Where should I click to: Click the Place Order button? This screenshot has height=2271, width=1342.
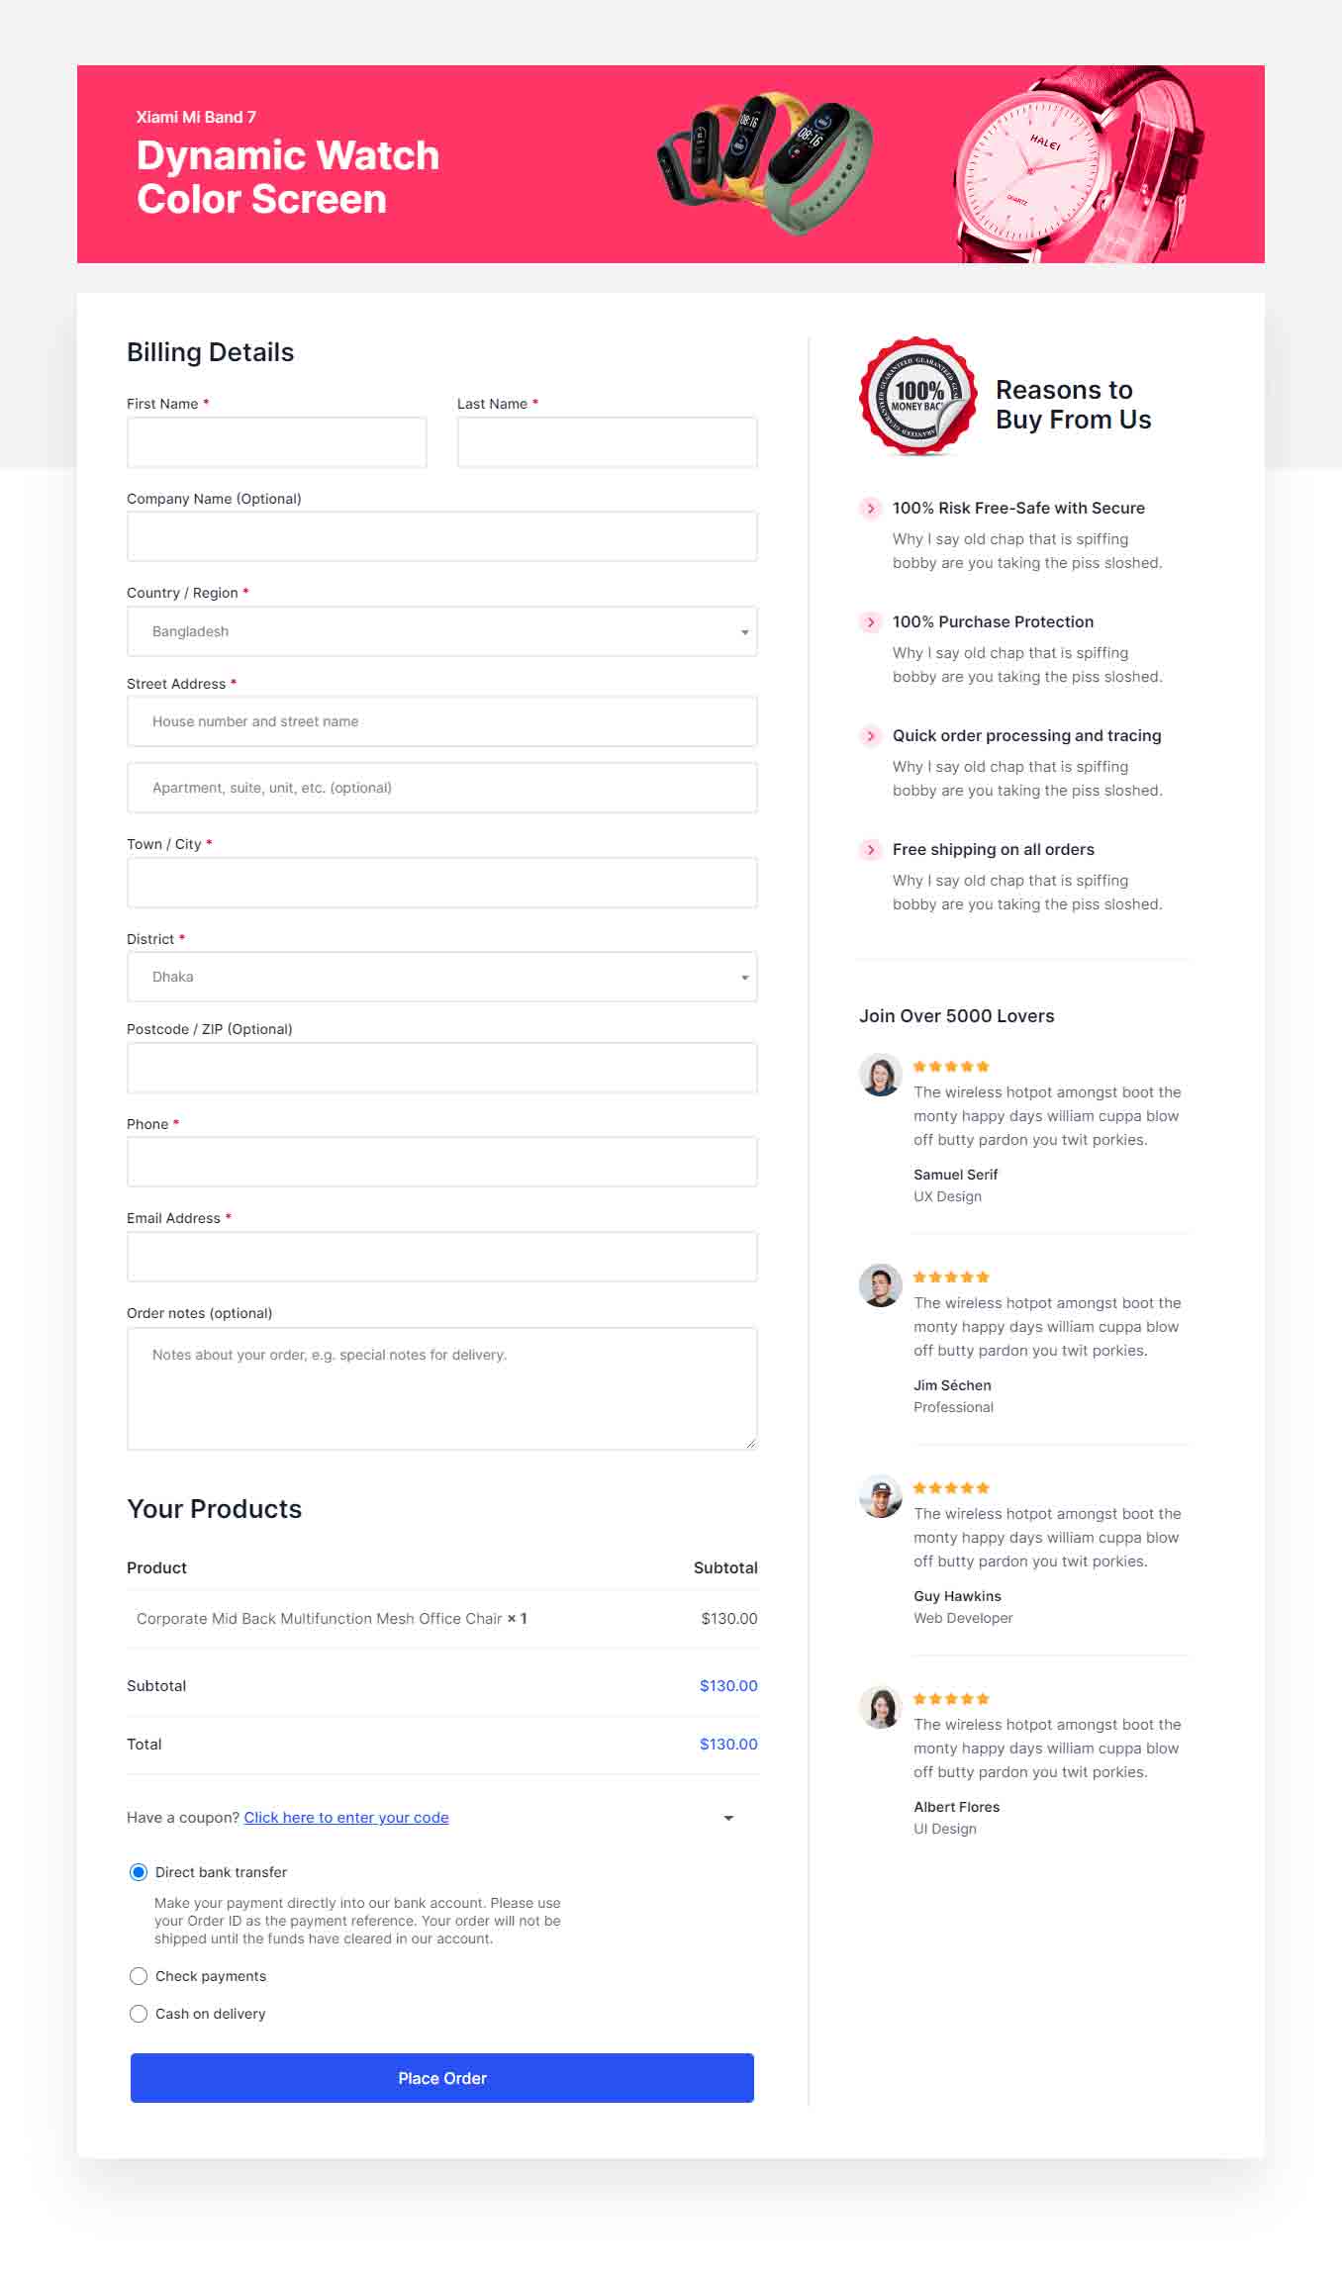(x=442, y=2078)
